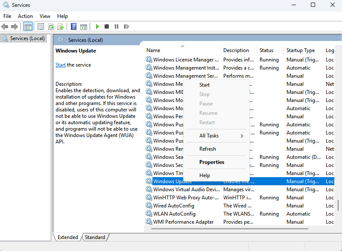Click the Start the service link

point(60,65)
